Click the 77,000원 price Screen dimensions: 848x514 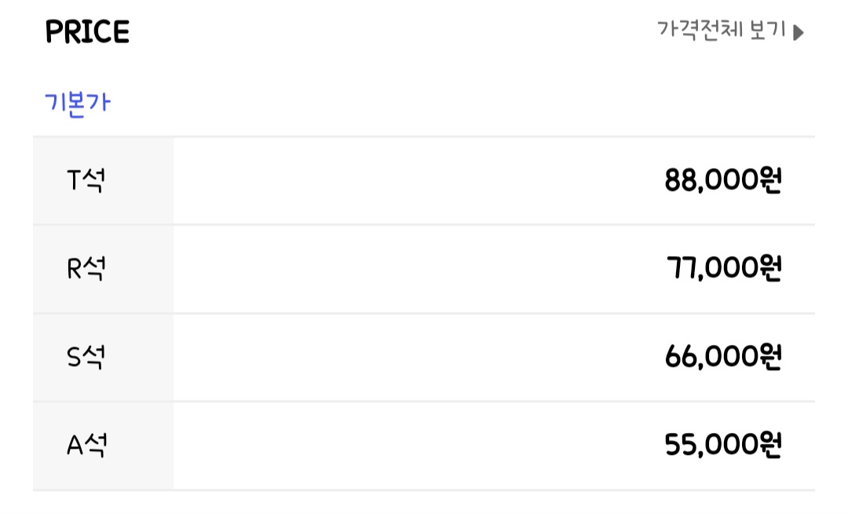coord(722,269)
